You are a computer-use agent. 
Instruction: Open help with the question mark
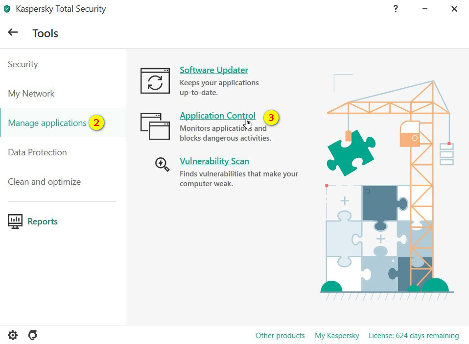tap(396, 9)
